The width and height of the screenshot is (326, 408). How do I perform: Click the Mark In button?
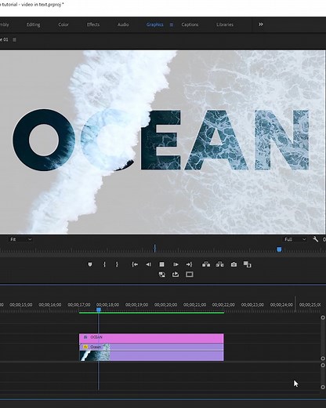[x=104, y=264]
